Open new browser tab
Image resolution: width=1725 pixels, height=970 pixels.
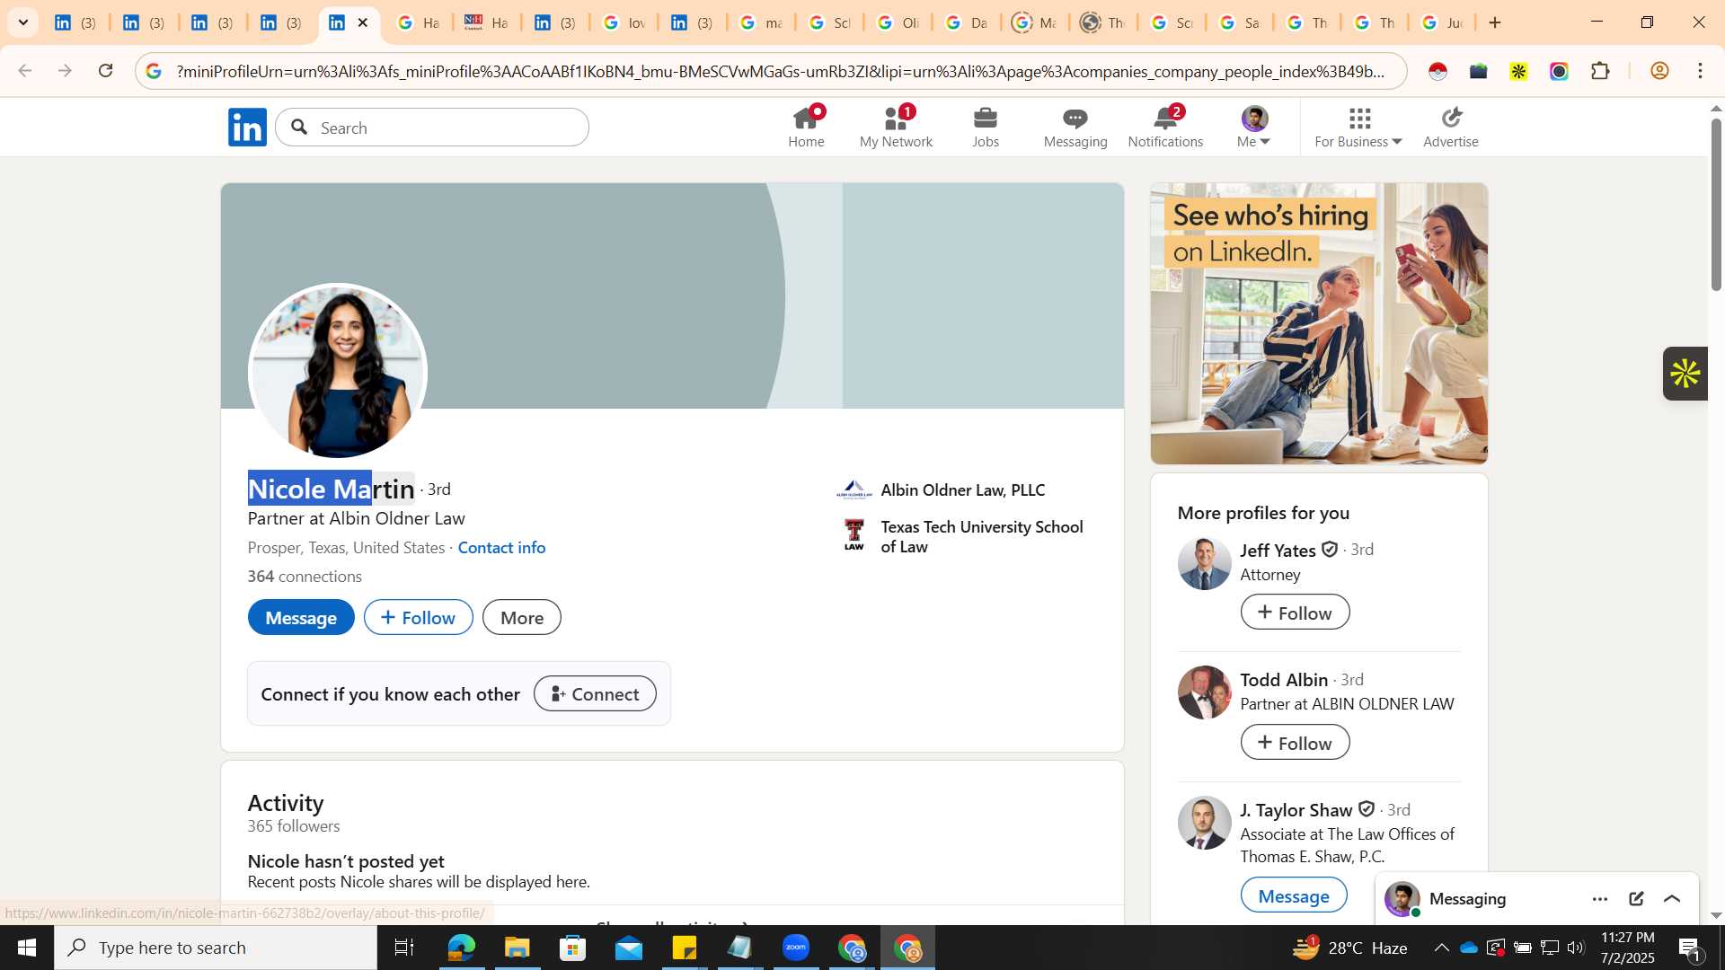(x=1495, y=22)
